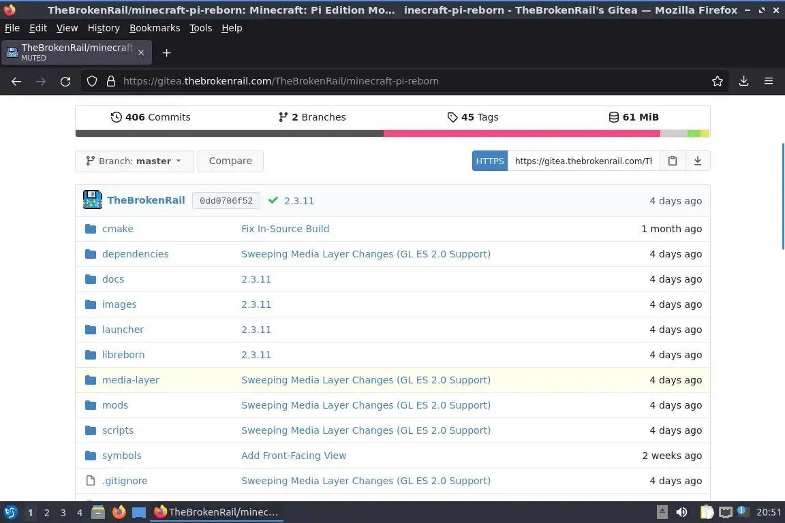Open the images folder

[x=119, y=304]
